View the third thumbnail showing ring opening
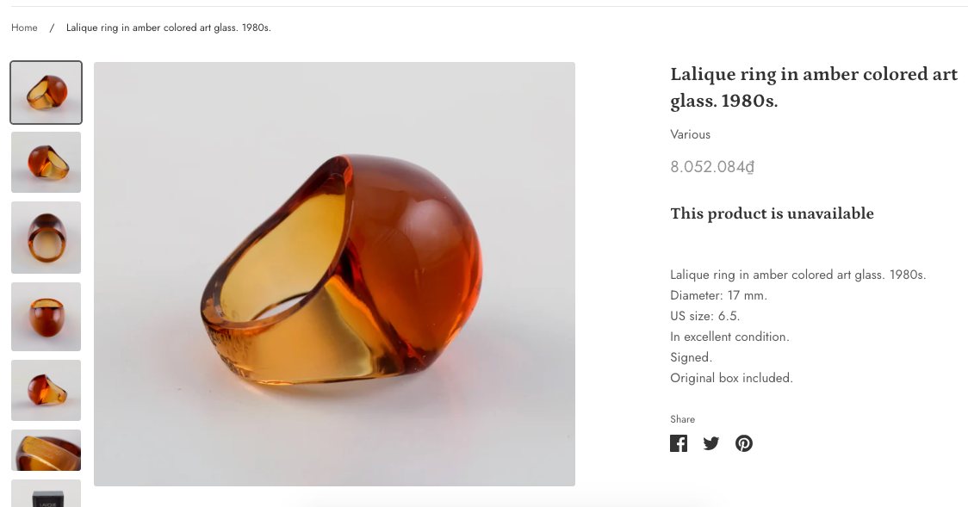 [46, 238]
